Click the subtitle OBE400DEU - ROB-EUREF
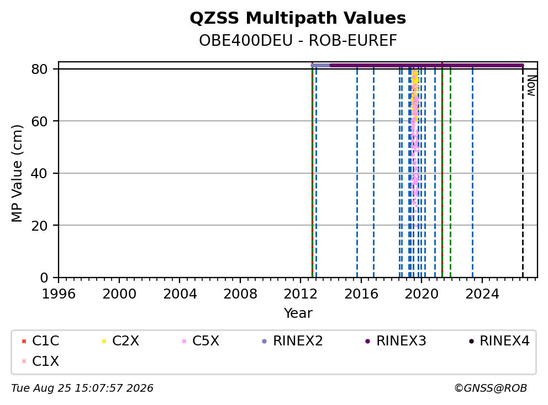The width and height of the screenshot is (548, 405). (x=298, y=40)
